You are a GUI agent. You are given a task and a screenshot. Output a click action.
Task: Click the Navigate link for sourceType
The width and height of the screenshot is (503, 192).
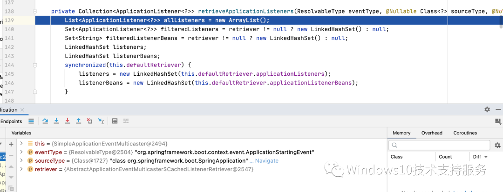pos(266,161)
